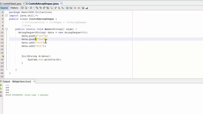
Task: Click the Comment lines icon
Action: (x=83, y=8)
